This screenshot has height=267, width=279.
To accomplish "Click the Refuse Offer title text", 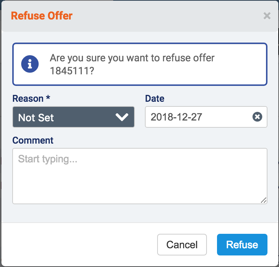I will click(42, 16).
